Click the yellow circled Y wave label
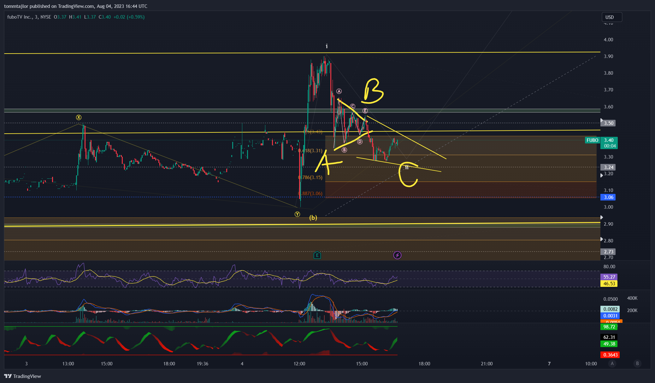 point(297,214)
